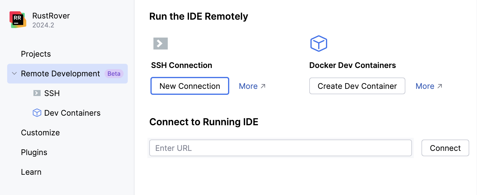Screen dimensions: 477x195
Task: Click the Docker Dev Containers heading text
Action: tap(353, 65)
